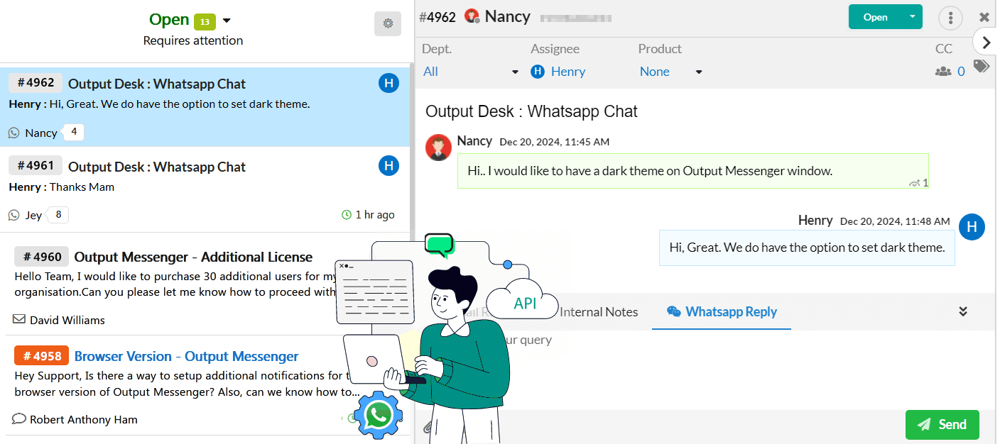Open the tags icon

pyautogui.click(x=982, y=67)
